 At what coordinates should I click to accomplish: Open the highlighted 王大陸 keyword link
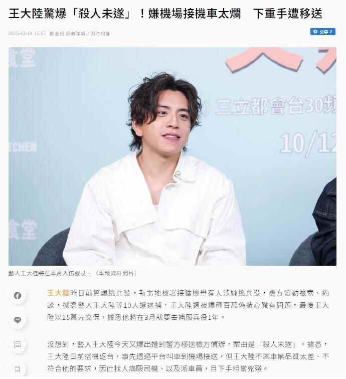(x=58, y=293)
